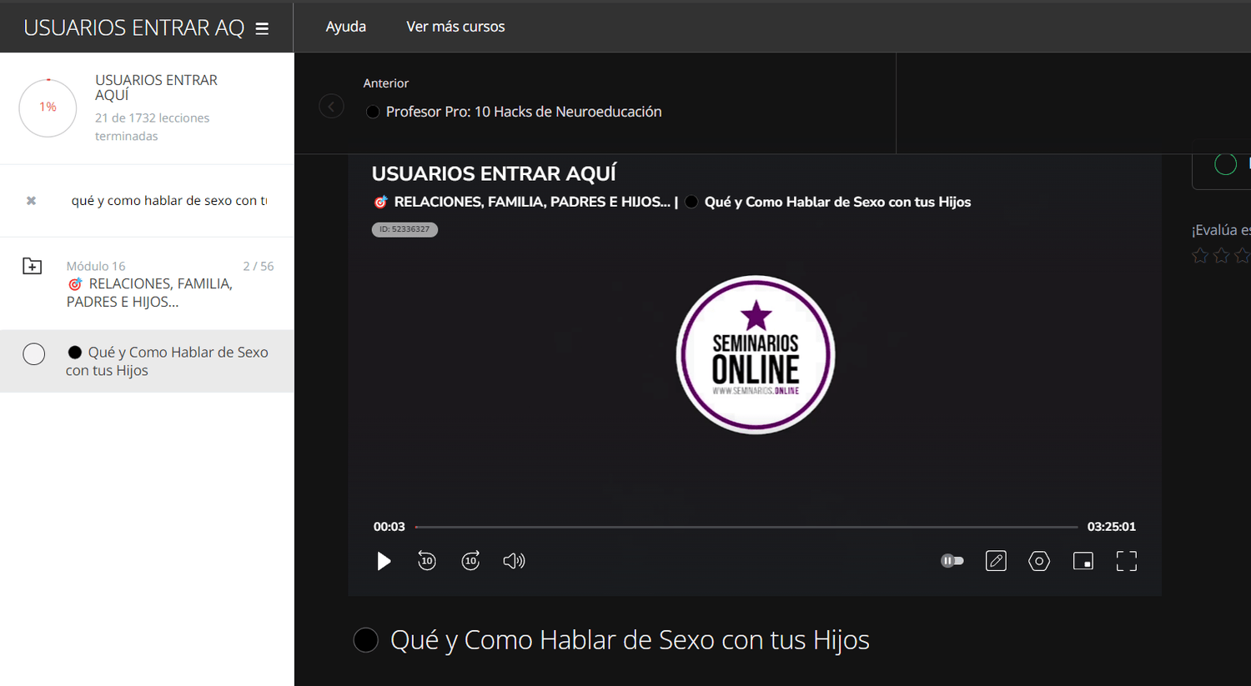Toggle the autoplay switch in player

[952, 561]
